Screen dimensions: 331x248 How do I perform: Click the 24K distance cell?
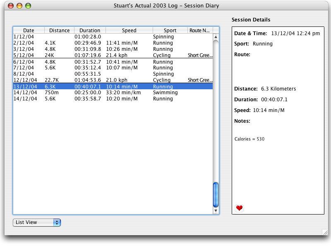(x=49, y=55)
